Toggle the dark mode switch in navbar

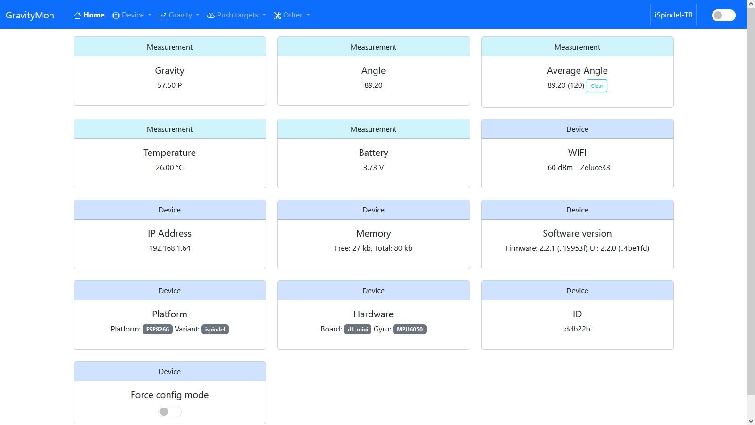[x=723, y=16]
